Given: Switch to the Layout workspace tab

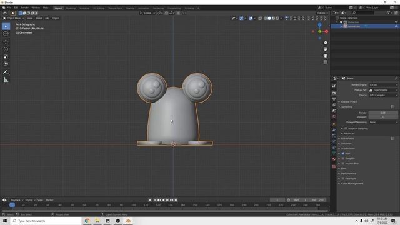Looking at the screenshot, I should [58, 8].
